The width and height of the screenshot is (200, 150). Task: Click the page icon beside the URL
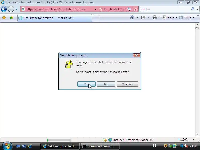click(x=23, y=9)
